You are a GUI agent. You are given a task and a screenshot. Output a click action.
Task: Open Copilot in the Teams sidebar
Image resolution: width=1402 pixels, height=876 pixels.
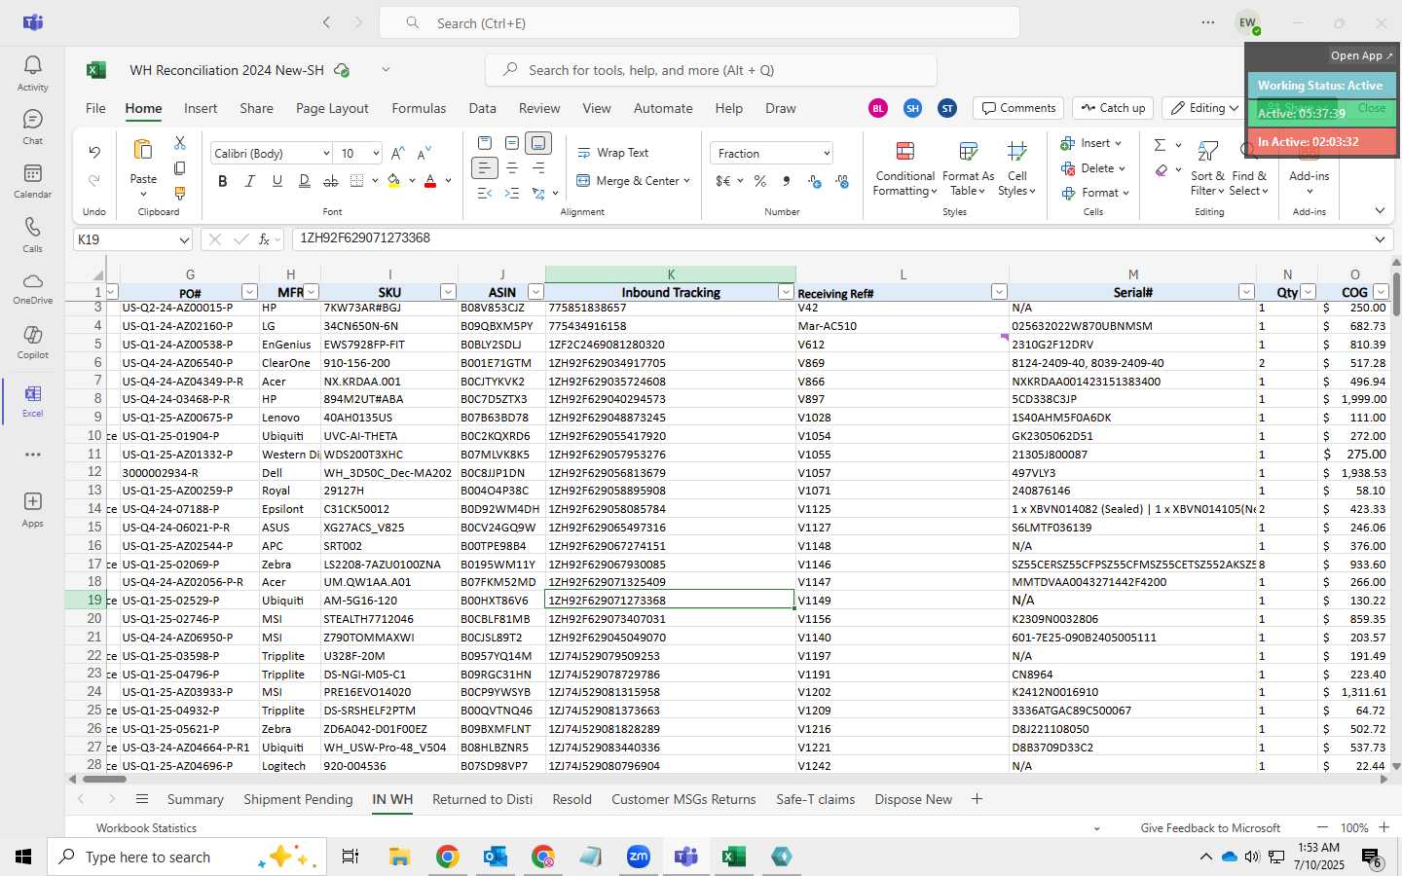32,342
